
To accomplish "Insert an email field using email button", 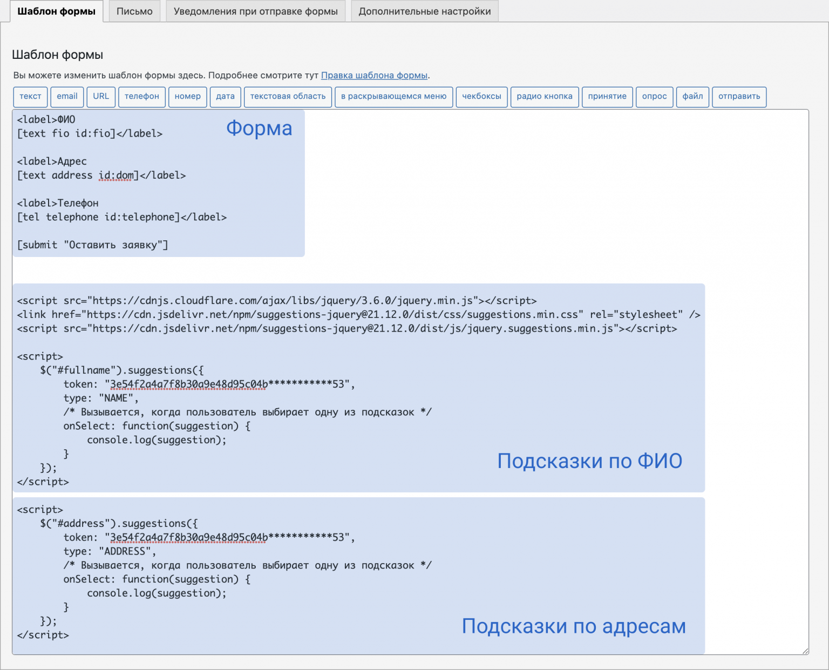I will click(66, 97).
